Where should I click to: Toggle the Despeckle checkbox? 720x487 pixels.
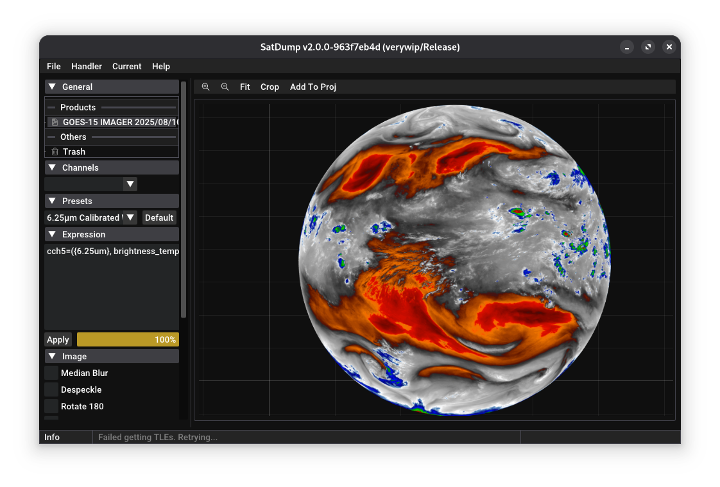click(x=51, y=389)
